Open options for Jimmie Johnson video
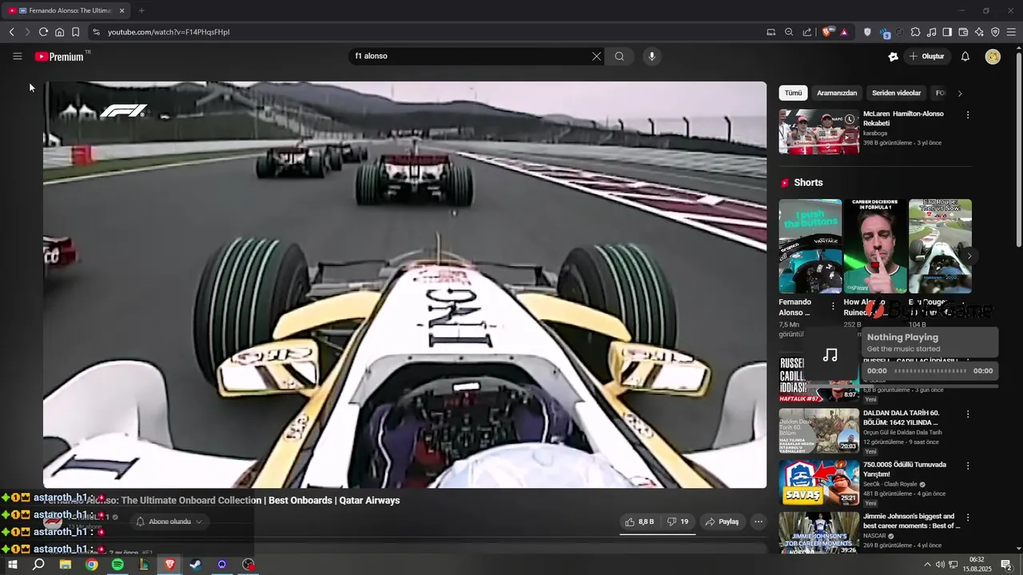The width and height of the screenshot is (1023, 575). pos(968,517)
